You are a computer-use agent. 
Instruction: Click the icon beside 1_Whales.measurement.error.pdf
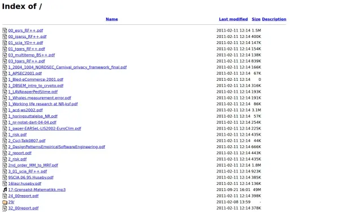[x=5, y=98]
